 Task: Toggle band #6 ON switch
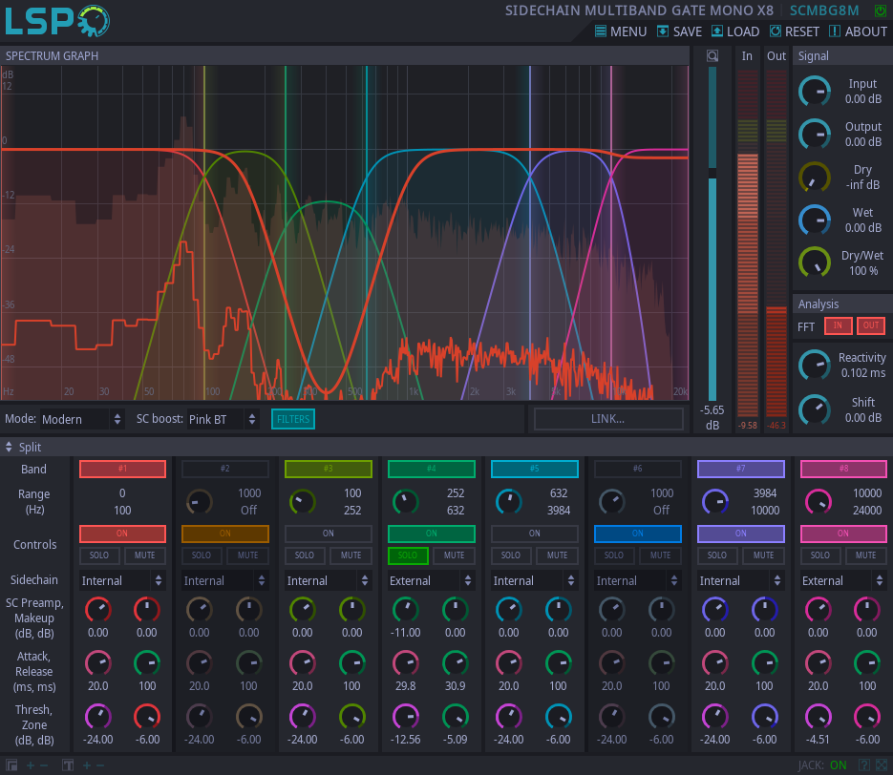pos(637,534)
